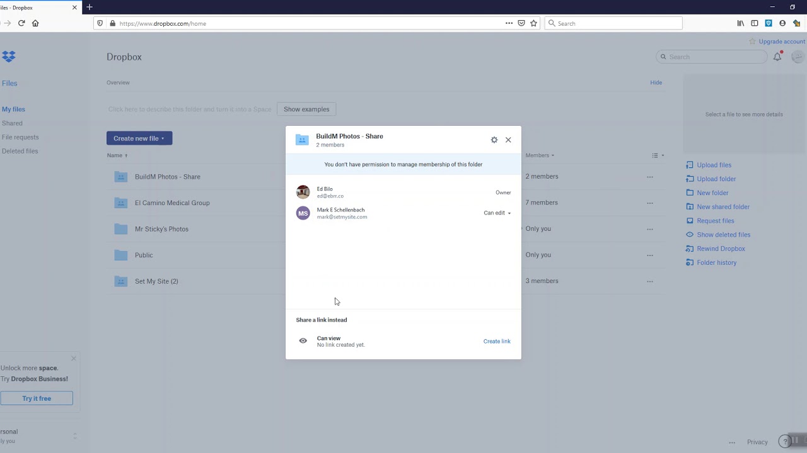This screenshot has height=453, width=807.
Task: Open the footer more options ellipsis
Action: point(732,442)
